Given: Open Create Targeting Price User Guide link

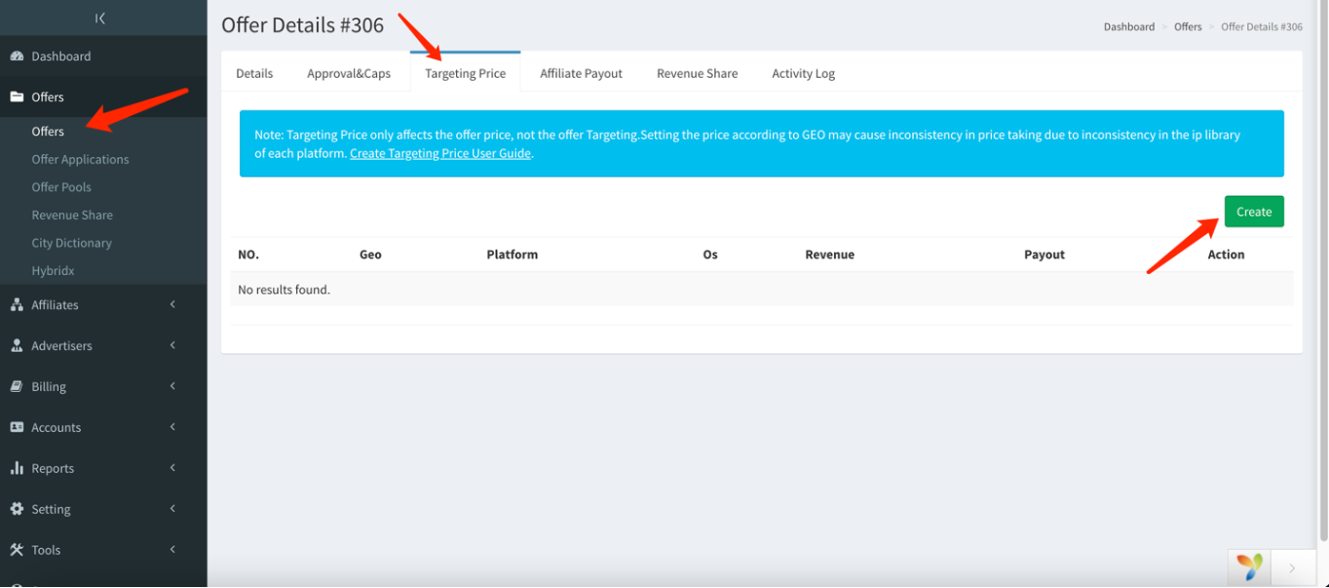Looking at the screenshot, I should point(440,153).
